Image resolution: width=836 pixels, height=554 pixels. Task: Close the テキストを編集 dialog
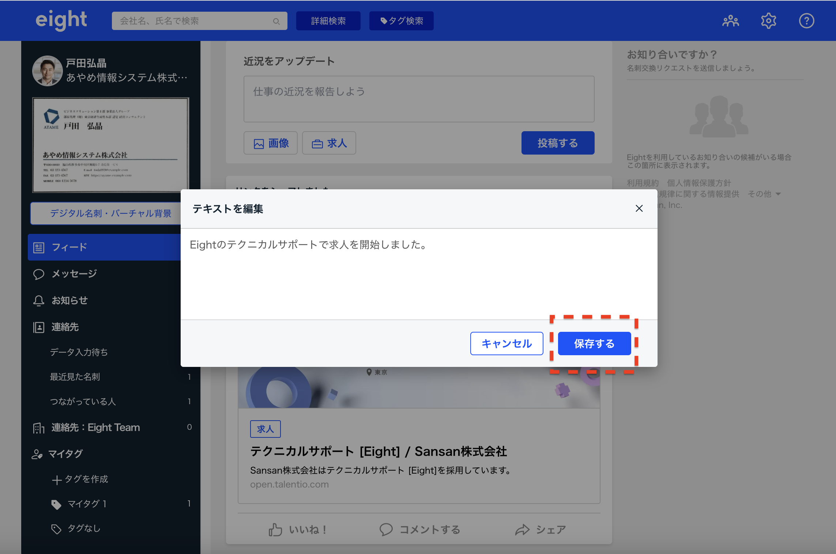pyautogui.click(x=639, y=208)
